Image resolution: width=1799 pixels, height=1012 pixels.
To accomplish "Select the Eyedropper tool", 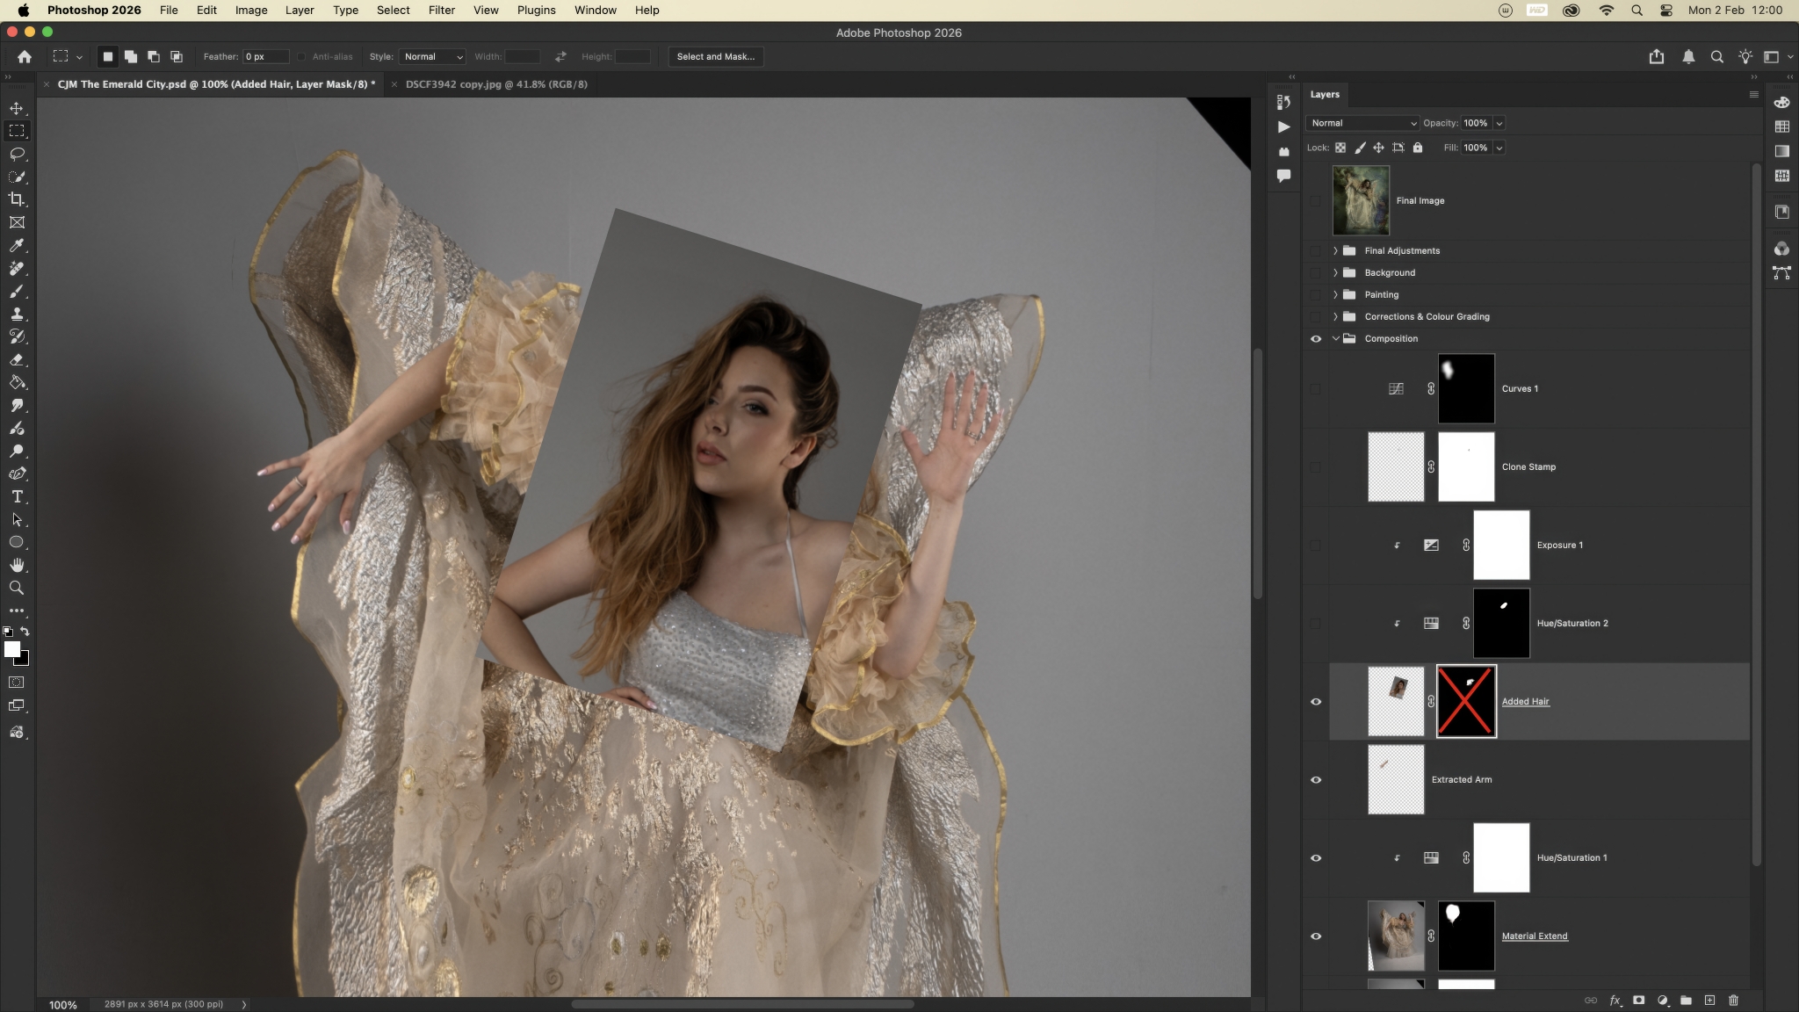I will [x=17, y=245].
